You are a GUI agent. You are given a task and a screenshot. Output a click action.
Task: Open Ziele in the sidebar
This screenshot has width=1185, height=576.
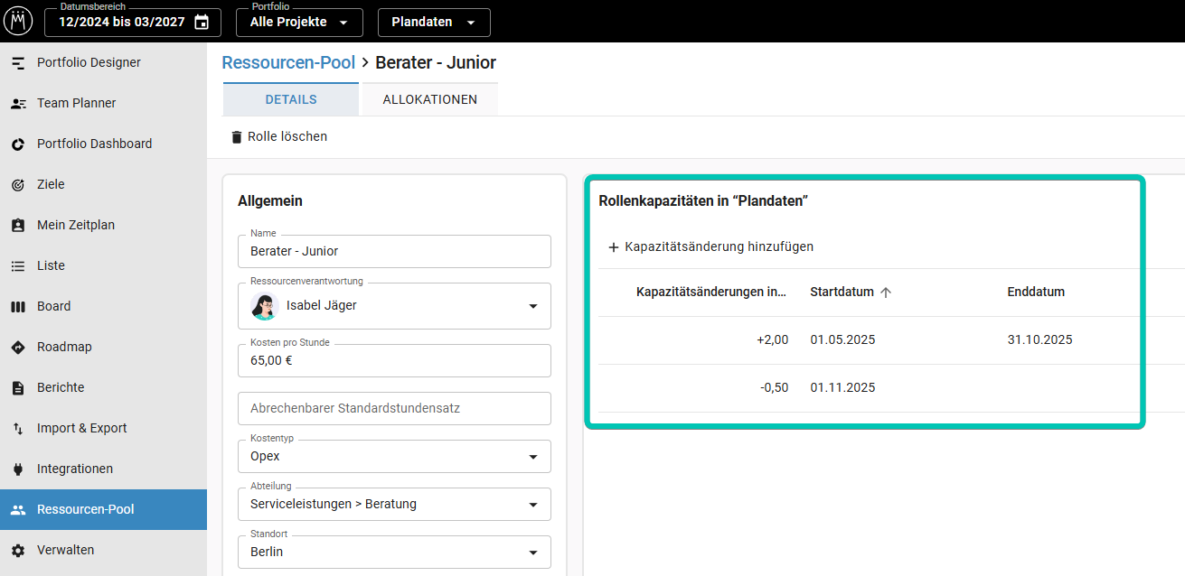(x=103, y=185)
